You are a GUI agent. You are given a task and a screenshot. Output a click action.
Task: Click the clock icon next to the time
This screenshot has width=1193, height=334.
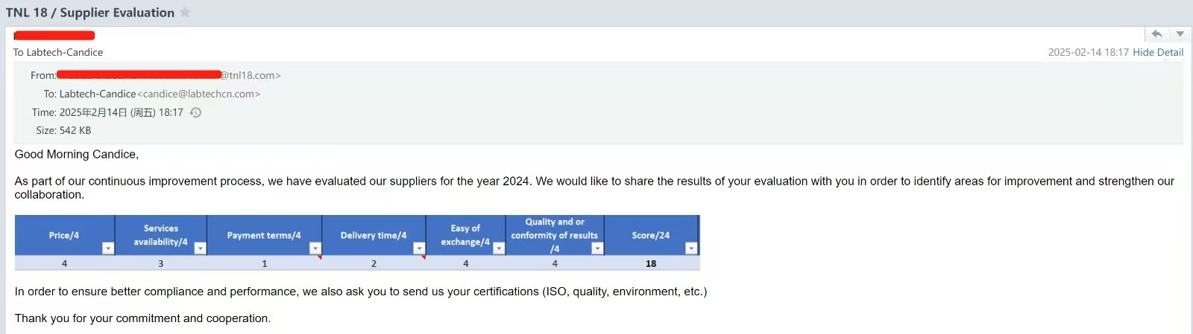(x=195, y=112)
